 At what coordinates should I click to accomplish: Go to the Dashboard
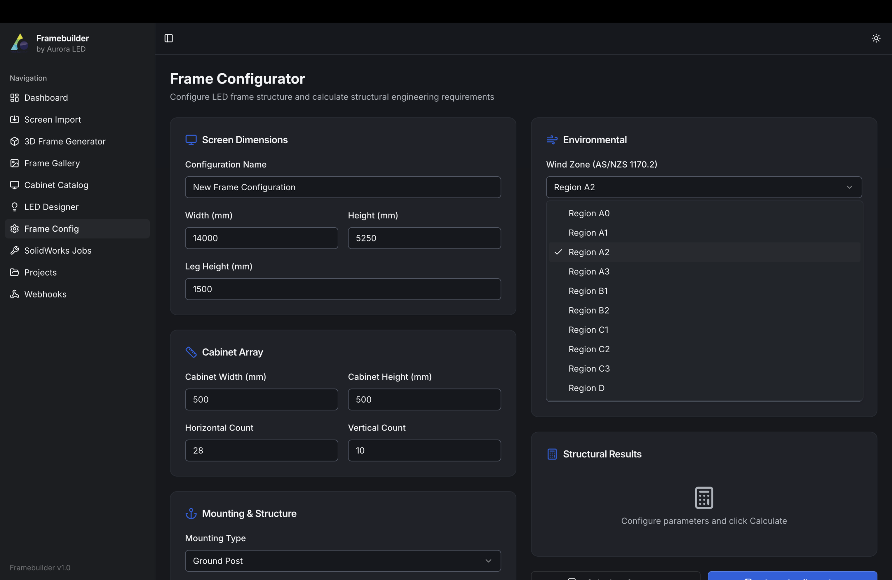point(46,98)
